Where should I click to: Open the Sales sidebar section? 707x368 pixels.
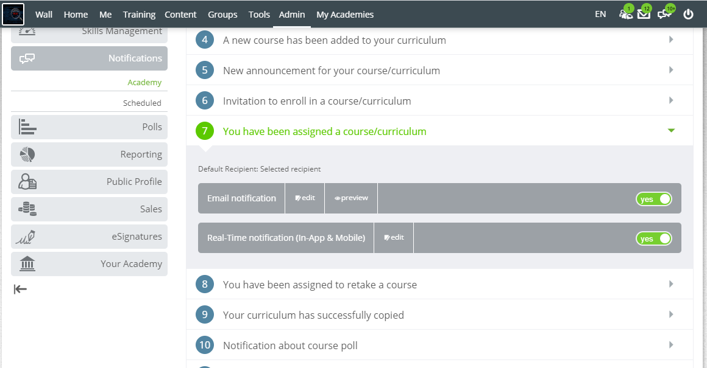(89, 209)
